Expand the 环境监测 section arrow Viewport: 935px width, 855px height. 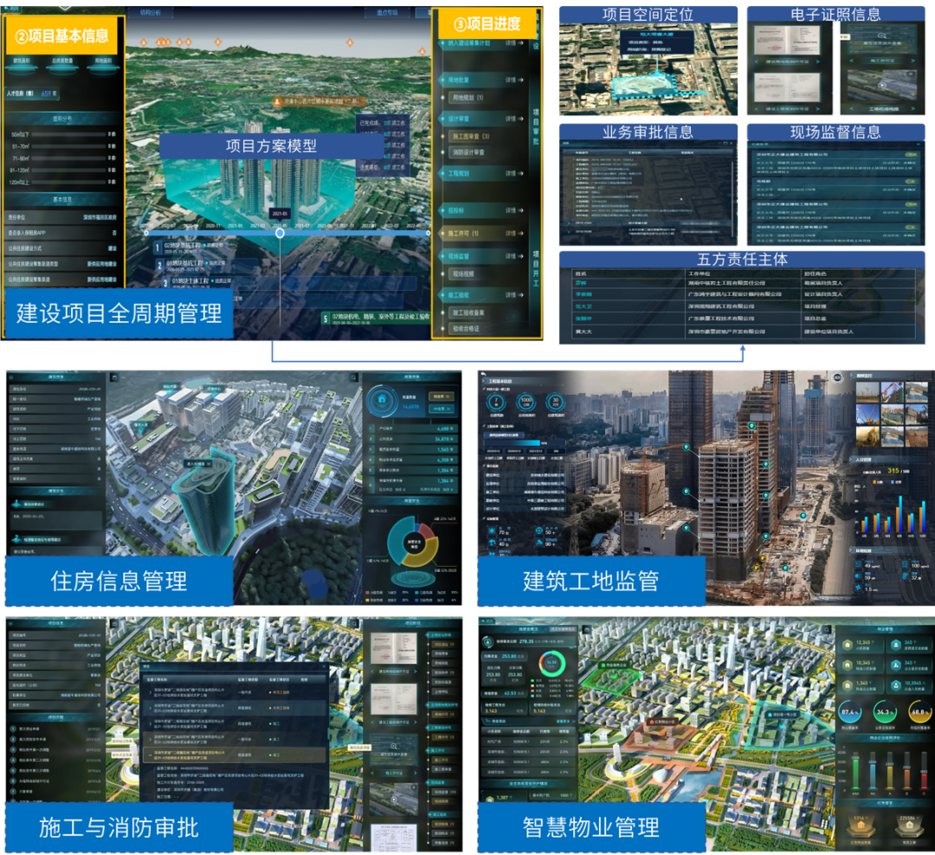point(852,551)
